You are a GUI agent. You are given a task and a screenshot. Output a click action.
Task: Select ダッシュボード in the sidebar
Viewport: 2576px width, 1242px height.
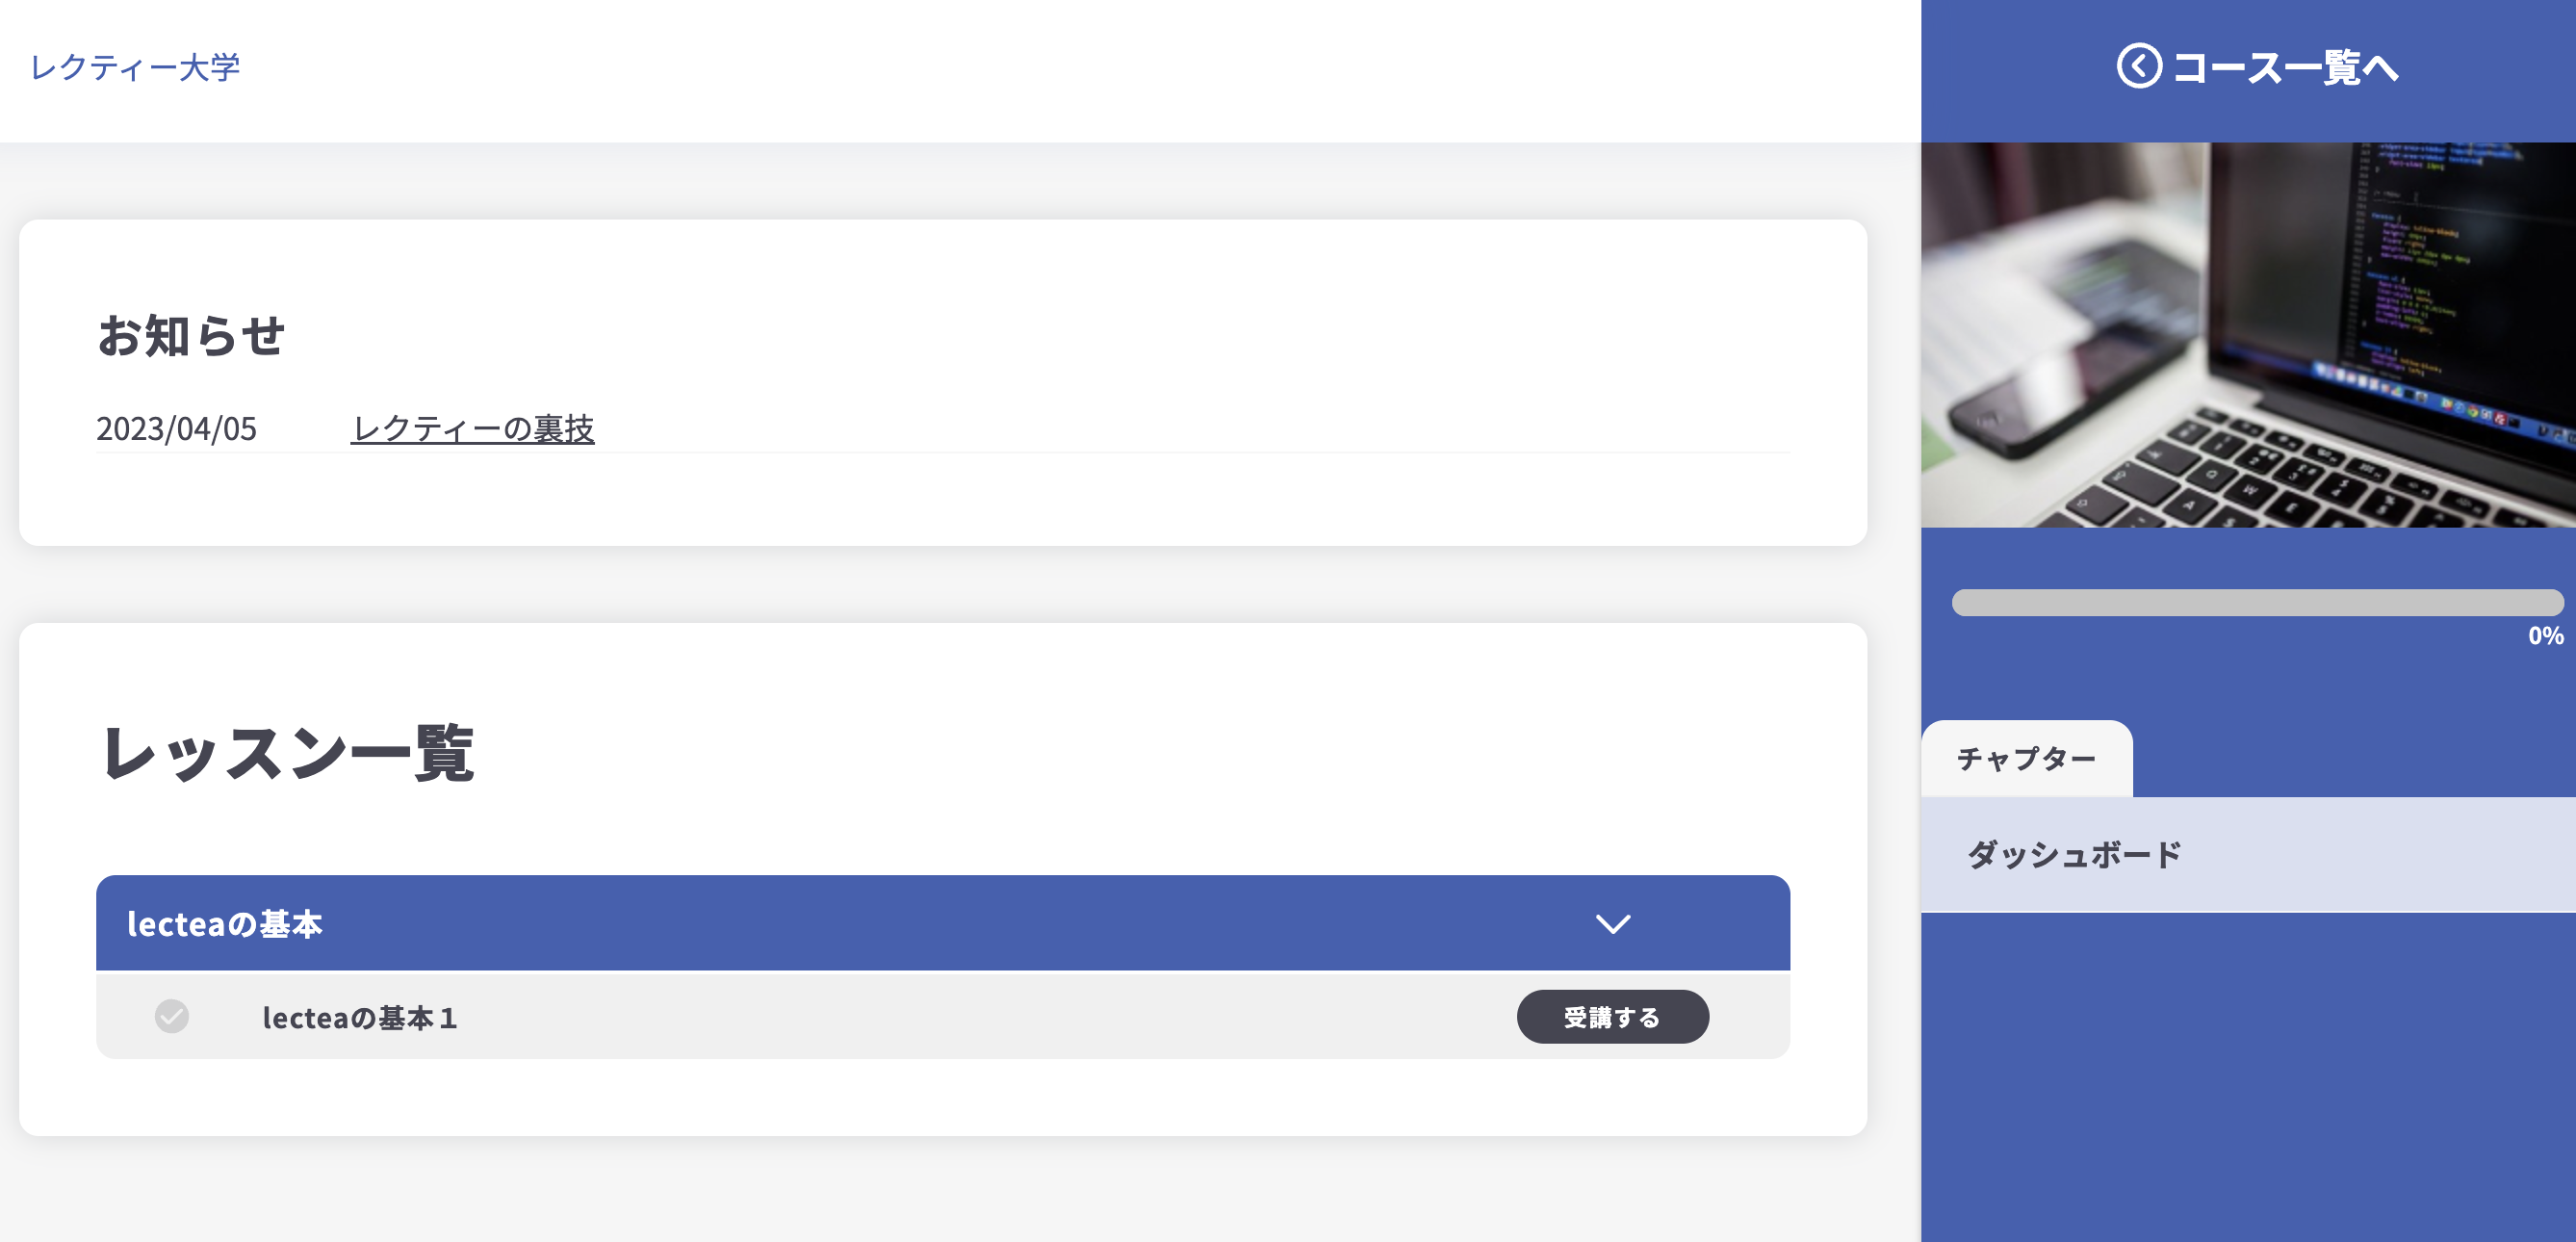pyautogui.click(x=2074, y=855)
